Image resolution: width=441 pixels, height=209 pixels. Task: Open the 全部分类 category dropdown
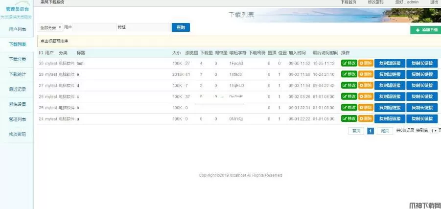tap(50, 27)
